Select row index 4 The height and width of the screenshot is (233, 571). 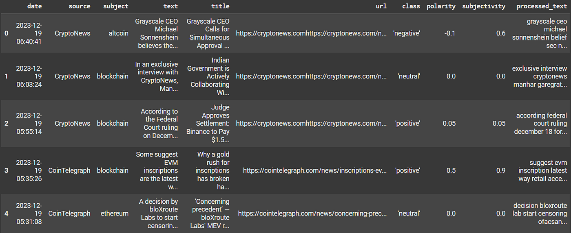click(x=6, y=213)
